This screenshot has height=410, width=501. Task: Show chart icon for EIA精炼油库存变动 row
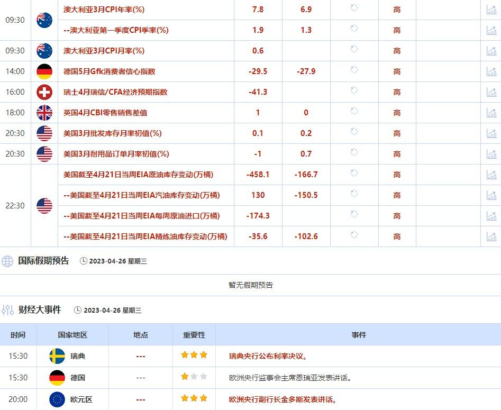click(x=491, y=236)
